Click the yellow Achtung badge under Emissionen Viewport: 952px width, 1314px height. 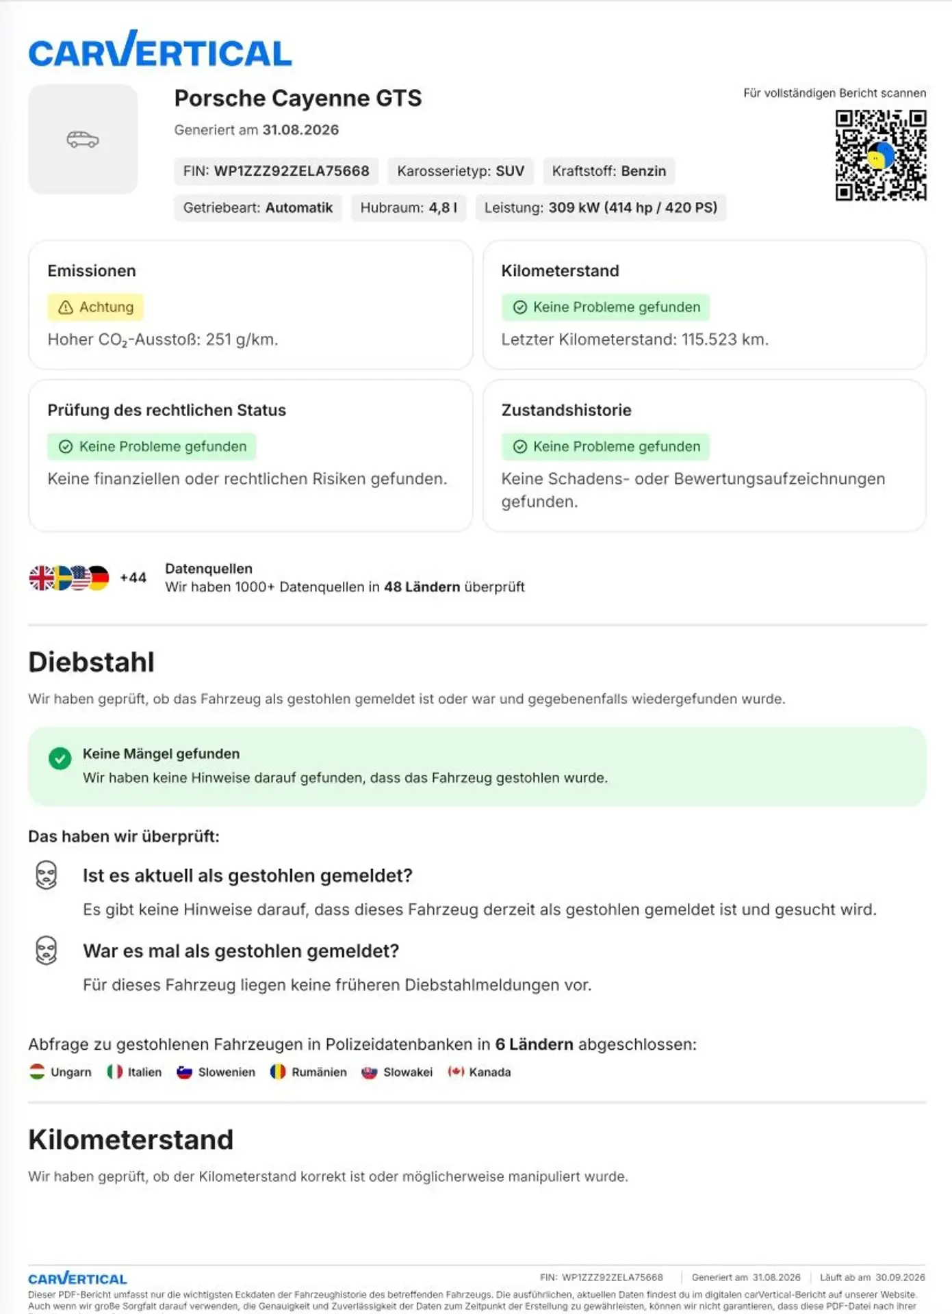click(x=96, y=307)
